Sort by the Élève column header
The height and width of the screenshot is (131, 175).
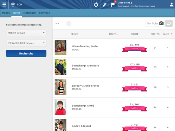point(74,34)
